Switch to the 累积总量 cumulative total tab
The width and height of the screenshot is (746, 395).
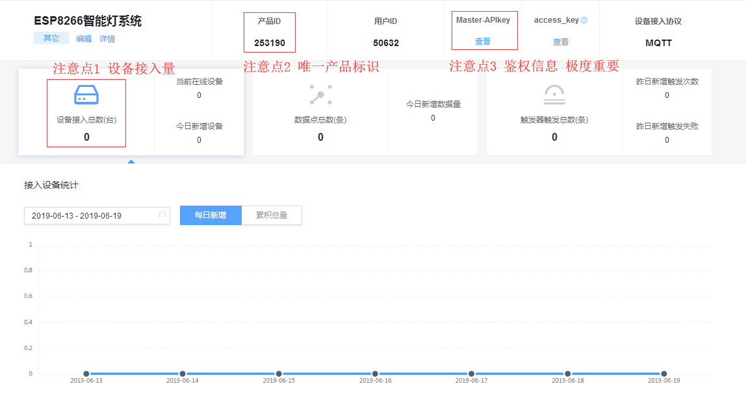(272, 215)
